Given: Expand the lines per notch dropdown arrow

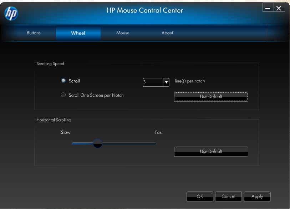Looking at the screenshot, I should 166,82.
